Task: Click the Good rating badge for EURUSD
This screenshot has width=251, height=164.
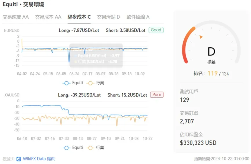Action: [x=156, y=30]
